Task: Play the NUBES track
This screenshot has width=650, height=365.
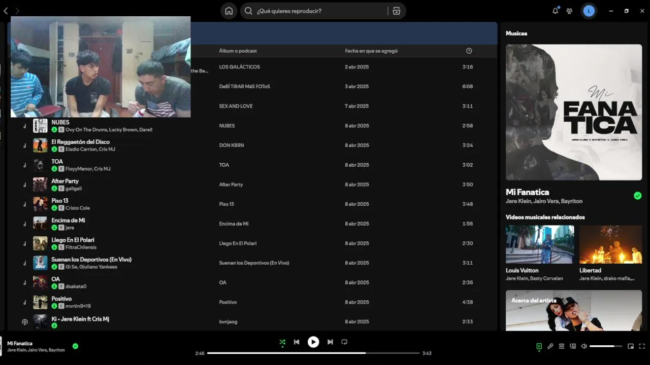Action: (60, 122)
